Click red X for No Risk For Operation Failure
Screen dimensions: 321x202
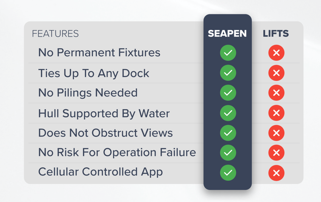point(276,153)
